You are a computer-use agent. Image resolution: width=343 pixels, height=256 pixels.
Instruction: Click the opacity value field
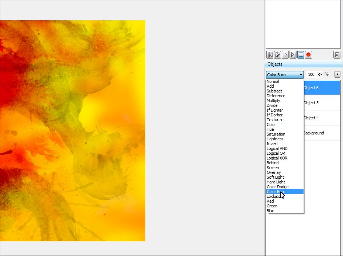(x=311, y=74)
